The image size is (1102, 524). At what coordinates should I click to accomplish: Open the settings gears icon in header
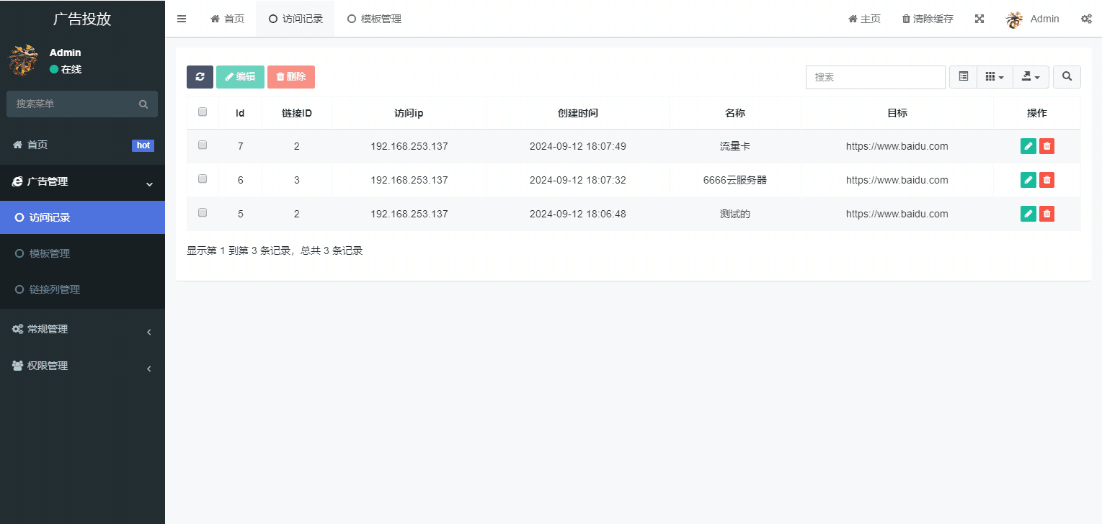[x=1086, y=19]
